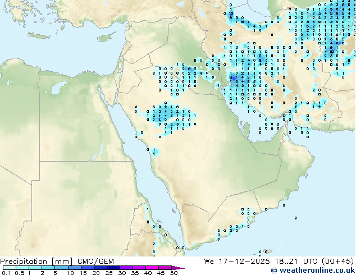Click the legend scale label '0.1'
The width and height of the screenshot is (356, 275).
point(6,273)
